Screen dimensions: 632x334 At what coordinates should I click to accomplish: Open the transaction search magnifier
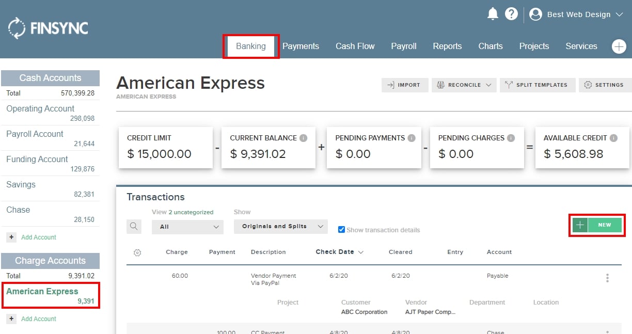click(134, 226)
